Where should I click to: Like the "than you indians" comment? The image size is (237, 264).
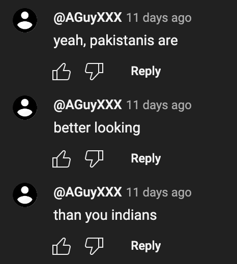tap(62, 246)
